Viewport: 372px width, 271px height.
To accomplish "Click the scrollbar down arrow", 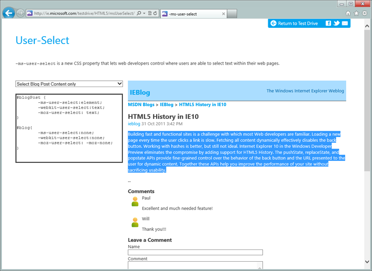I will tap(367, 262).
